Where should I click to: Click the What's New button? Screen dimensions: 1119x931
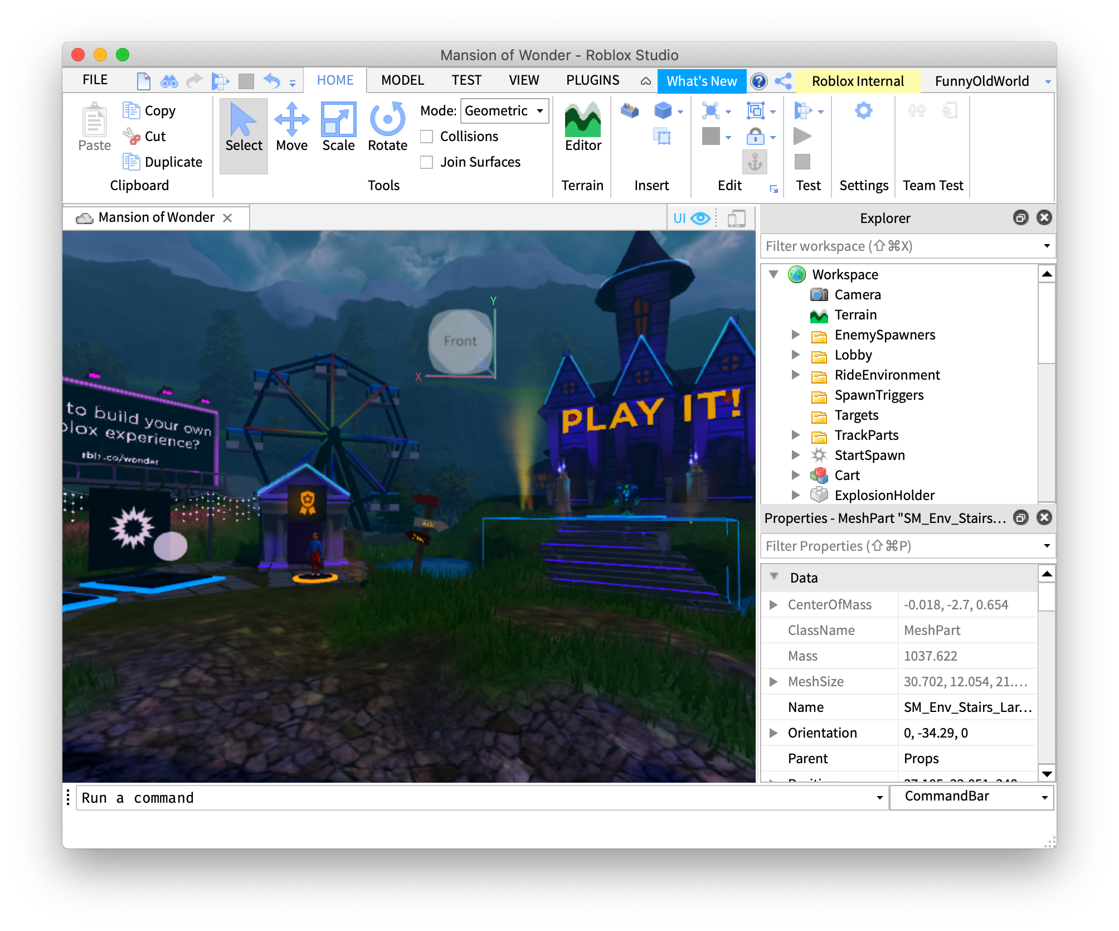coord(702,81)
